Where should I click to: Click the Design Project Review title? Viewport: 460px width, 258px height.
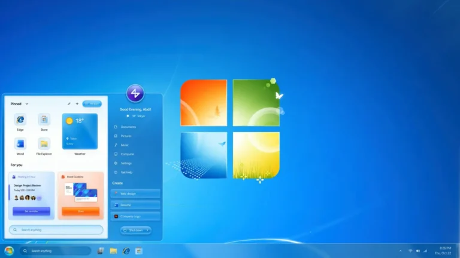tap(28, 186)
